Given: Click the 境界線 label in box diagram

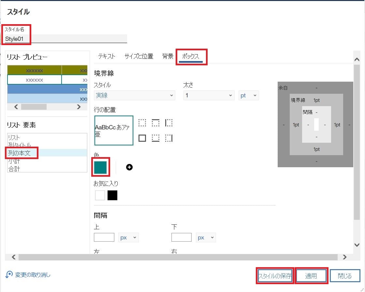Looking at the screenshot, I should pos(298,100).
